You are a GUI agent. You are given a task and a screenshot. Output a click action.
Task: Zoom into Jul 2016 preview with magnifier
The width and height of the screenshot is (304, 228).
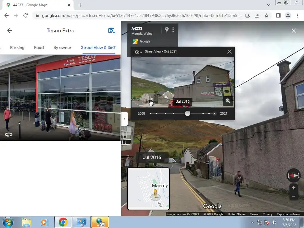click(x=228, y=101)
